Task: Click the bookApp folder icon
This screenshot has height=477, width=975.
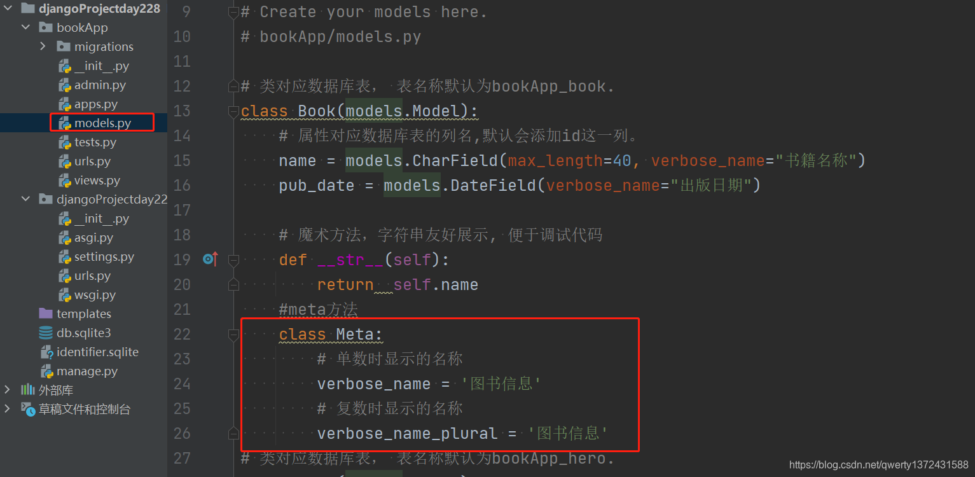Action: coord(45,27)
